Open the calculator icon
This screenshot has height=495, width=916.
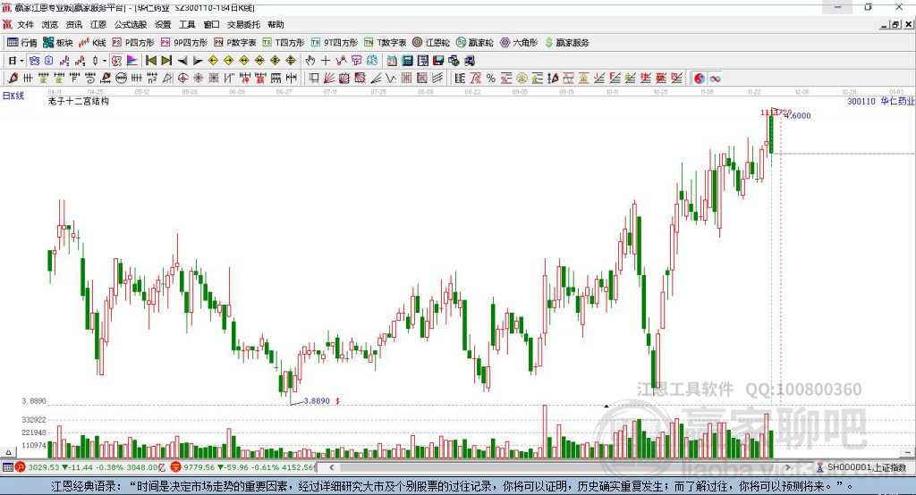point(407,61)
